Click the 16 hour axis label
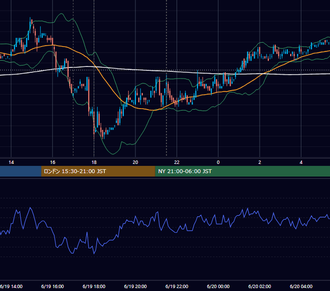This screenshot has width=330, height=291. coord(52,162)
